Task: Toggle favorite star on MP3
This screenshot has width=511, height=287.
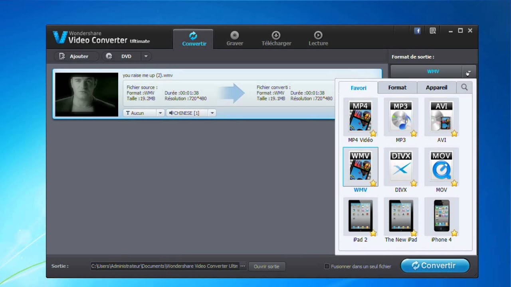Action: coord(414,134)
